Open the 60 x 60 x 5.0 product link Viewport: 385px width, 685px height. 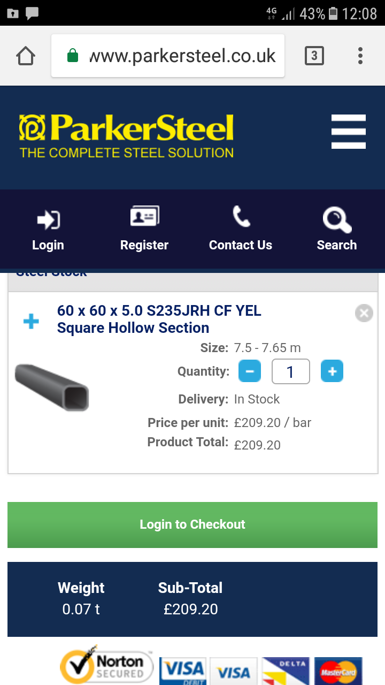[159, 319]
